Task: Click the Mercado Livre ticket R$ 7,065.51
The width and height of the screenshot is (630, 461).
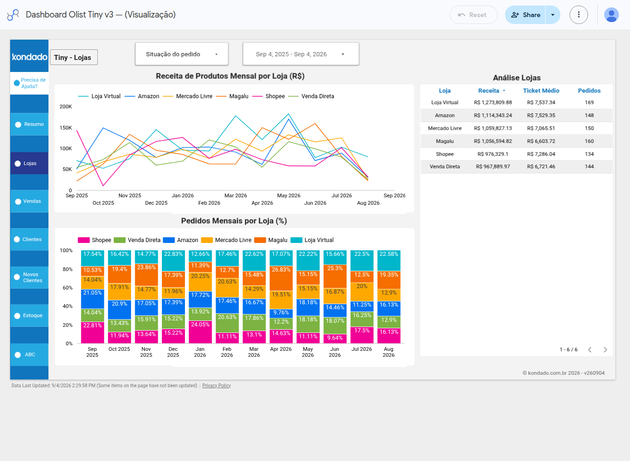Action: (x=541, y=129)
